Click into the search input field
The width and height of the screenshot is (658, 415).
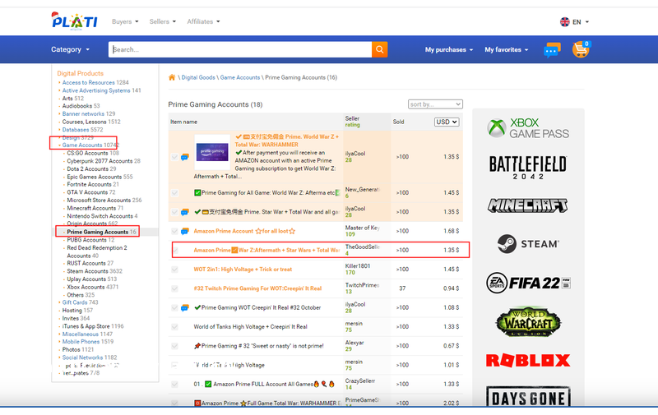pos(240,49)
